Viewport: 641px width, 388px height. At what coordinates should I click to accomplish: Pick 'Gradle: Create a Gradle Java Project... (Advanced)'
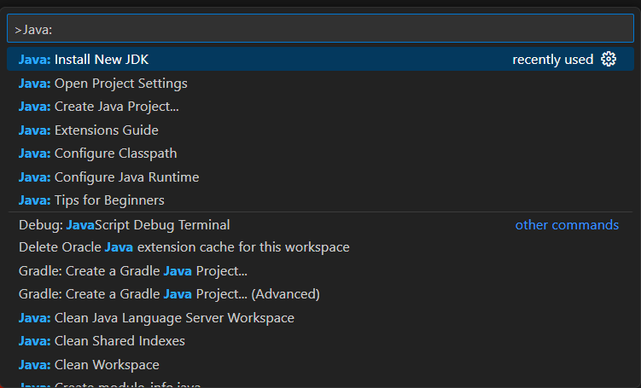tap(320, 294)
